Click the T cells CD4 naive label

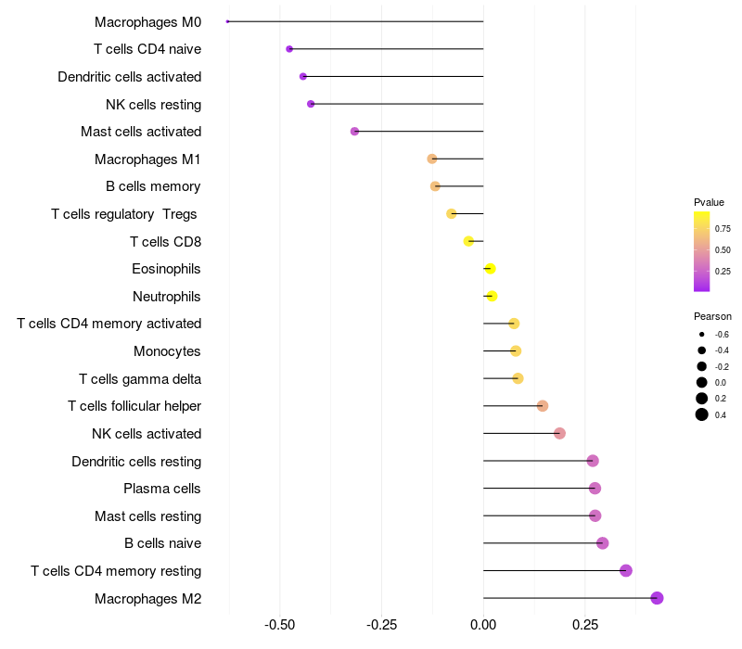pyautogui.click(x=147, y=49)
